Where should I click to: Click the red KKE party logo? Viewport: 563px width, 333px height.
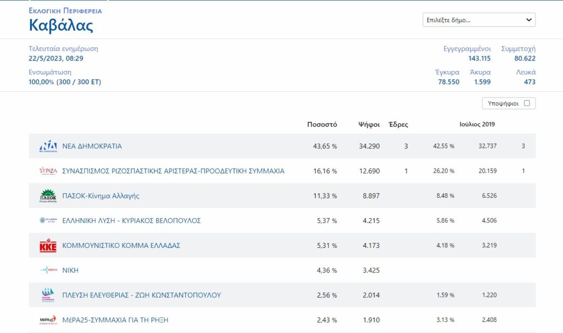(48, 246)
